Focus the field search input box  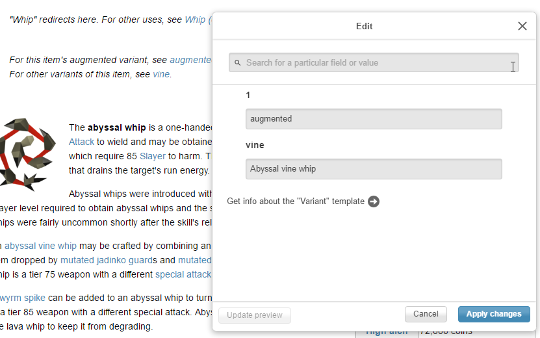[374, 63]
